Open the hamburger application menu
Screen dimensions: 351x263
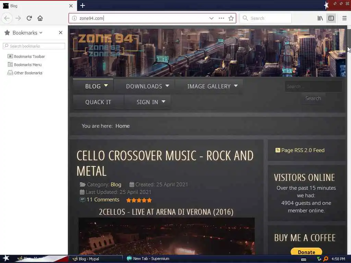(x=344, y=18)
